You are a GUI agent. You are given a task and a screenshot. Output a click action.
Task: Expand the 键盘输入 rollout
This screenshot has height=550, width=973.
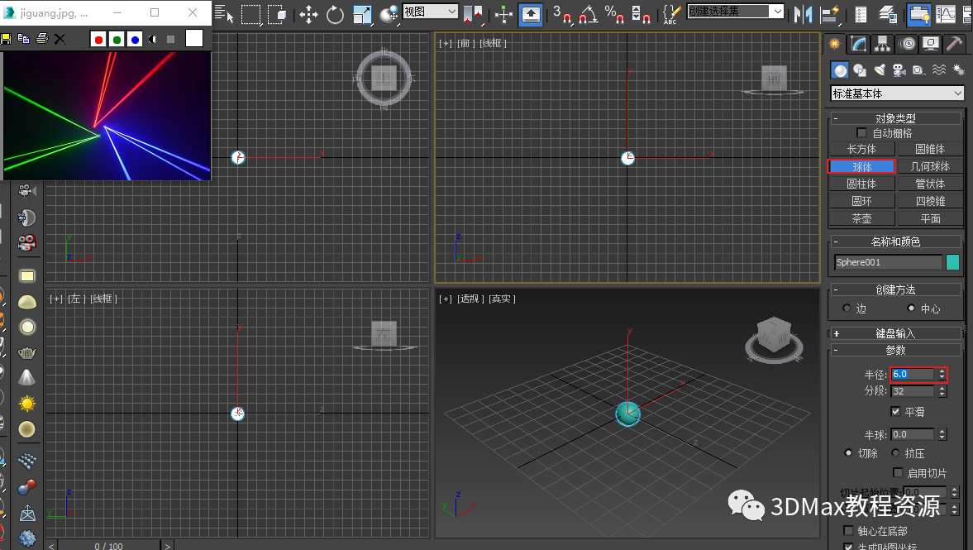[896, 333]
